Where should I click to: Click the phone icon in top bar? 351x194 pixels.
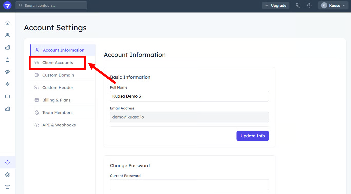298,5
